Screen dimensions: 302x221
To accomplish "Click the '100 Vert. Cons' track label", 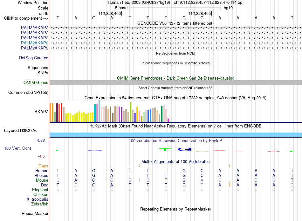I will click(18, 148).
